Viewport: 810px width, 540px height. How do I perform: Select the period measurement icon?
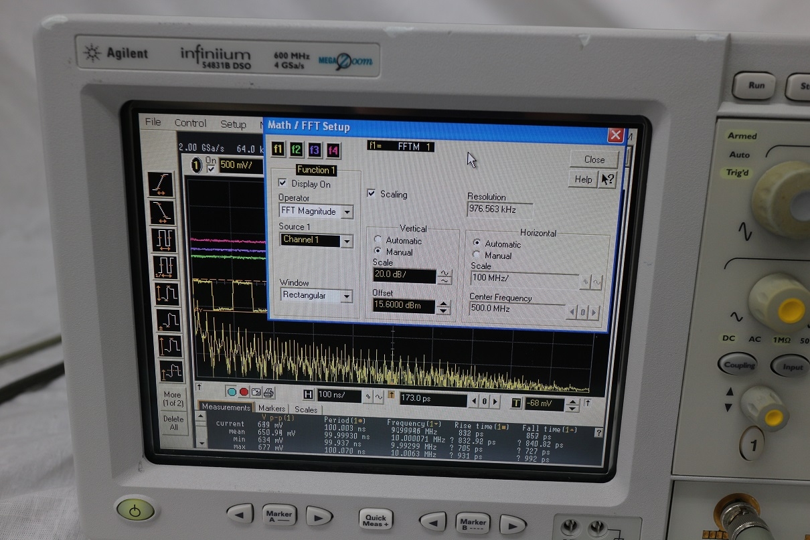163,240
